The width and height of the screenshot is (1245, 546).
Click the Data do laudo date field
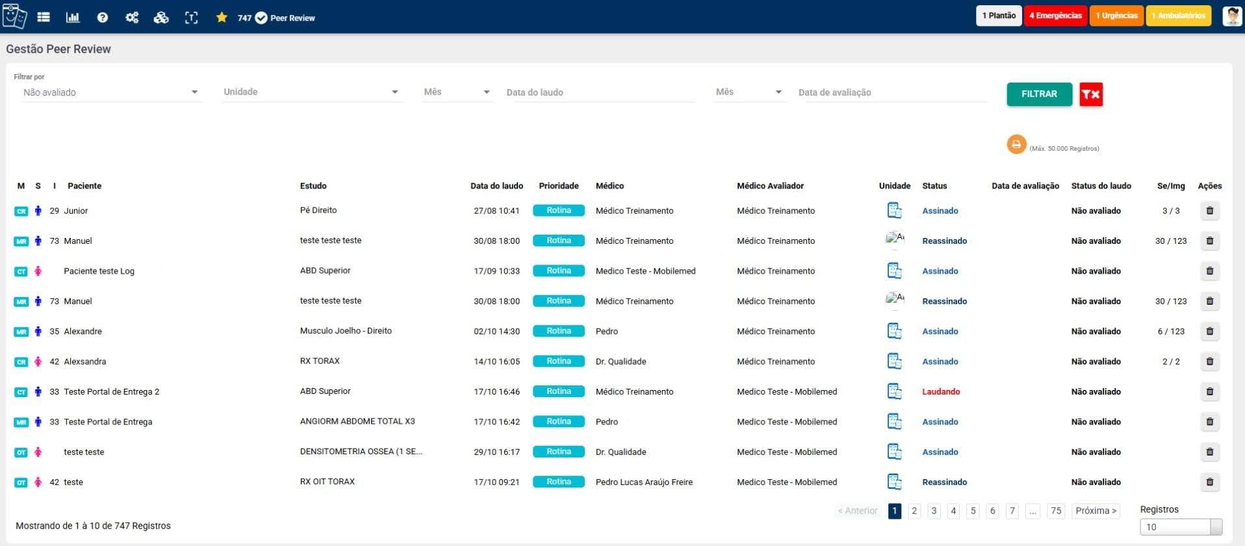tap(600, 92)
